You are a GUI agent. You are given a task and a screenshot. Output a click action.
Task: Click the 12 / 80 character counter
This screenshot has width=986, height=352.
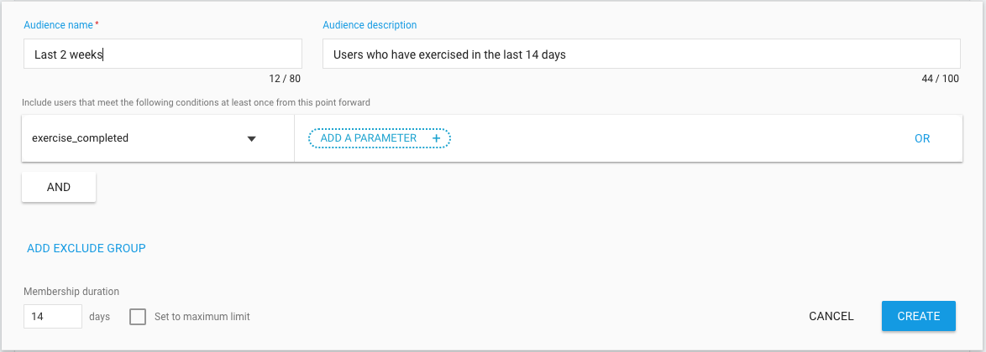pyautogui.click(x=284, y=79)
